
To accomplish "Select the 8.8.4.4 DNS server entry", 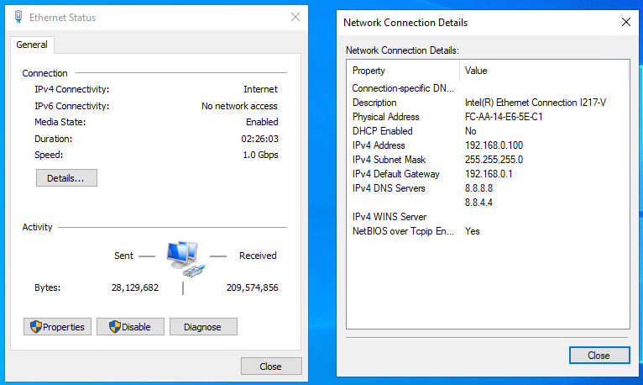I will 478,203.
